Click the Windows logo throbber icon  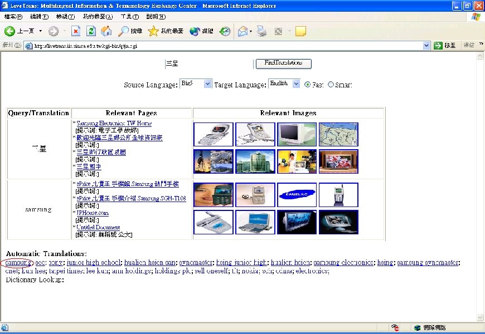pyautogui.click(x=476, y=17)
